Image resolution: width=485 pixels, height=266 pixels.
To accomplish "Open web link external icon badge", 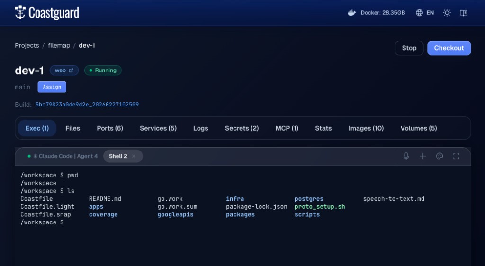I will 64,71.
